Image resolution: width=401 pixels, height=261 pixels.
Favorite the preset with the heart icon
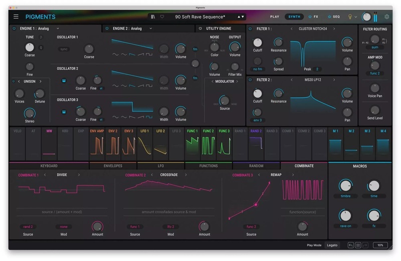click(162, 16)
